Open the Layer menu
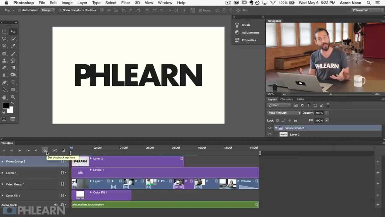 [x=82, y=3]
